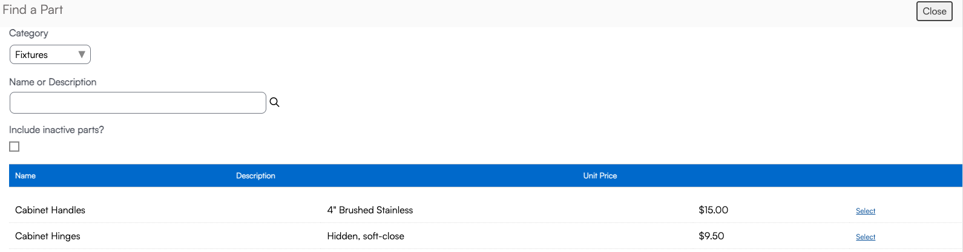Viewport: 963px width, 252px height.
Task: Open the Fixtures category dropdown
Action: point(50,55)
